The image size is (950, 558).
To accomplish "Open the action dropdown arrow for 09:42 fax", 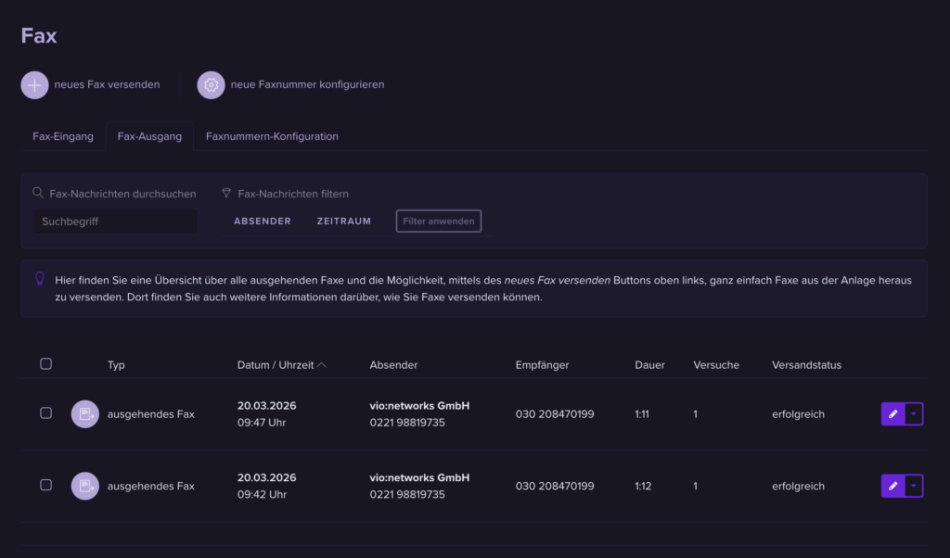I will click(x=915, y=486).
